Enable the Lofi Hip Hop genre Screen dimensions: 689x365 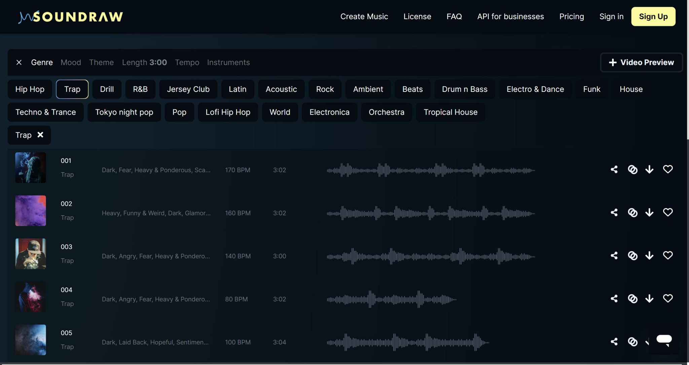[x=228, y=112]
